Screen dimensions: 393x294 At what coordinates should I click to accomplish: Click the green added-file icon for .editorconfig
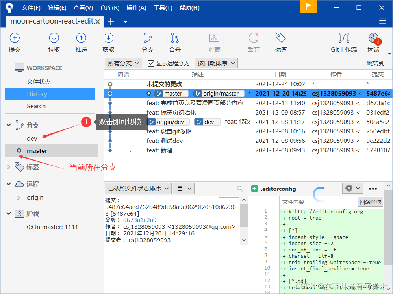tap(254, 189)
